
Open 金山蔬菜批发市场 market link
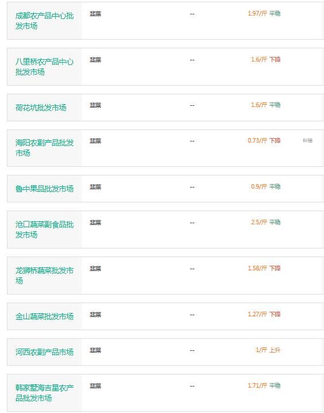point(44,316)
